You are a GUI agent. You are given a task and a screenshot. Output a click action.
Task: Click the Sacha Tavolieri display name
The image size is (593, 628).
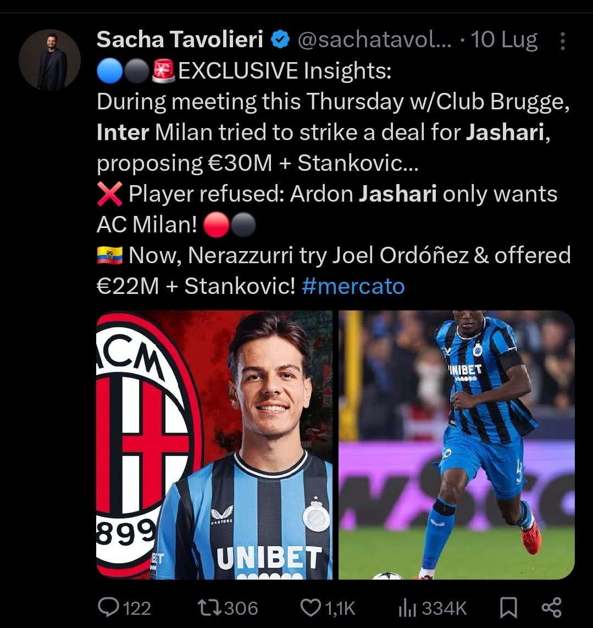click(180, 39)
